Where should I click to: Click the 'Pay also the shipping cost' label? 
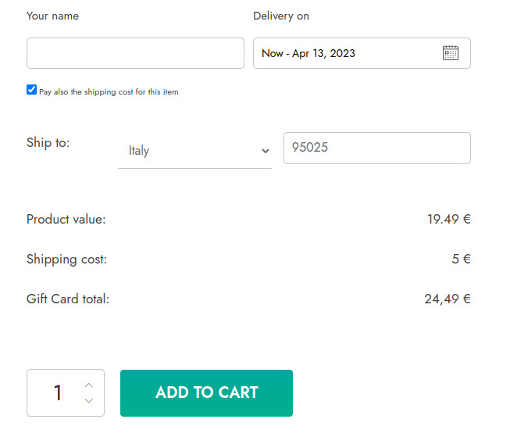click(109, 92)
